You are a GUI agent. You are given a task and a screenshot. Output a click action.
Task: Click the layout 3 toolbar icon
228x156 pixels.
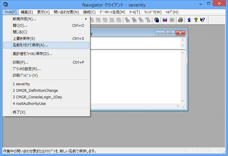coord(105,20)
